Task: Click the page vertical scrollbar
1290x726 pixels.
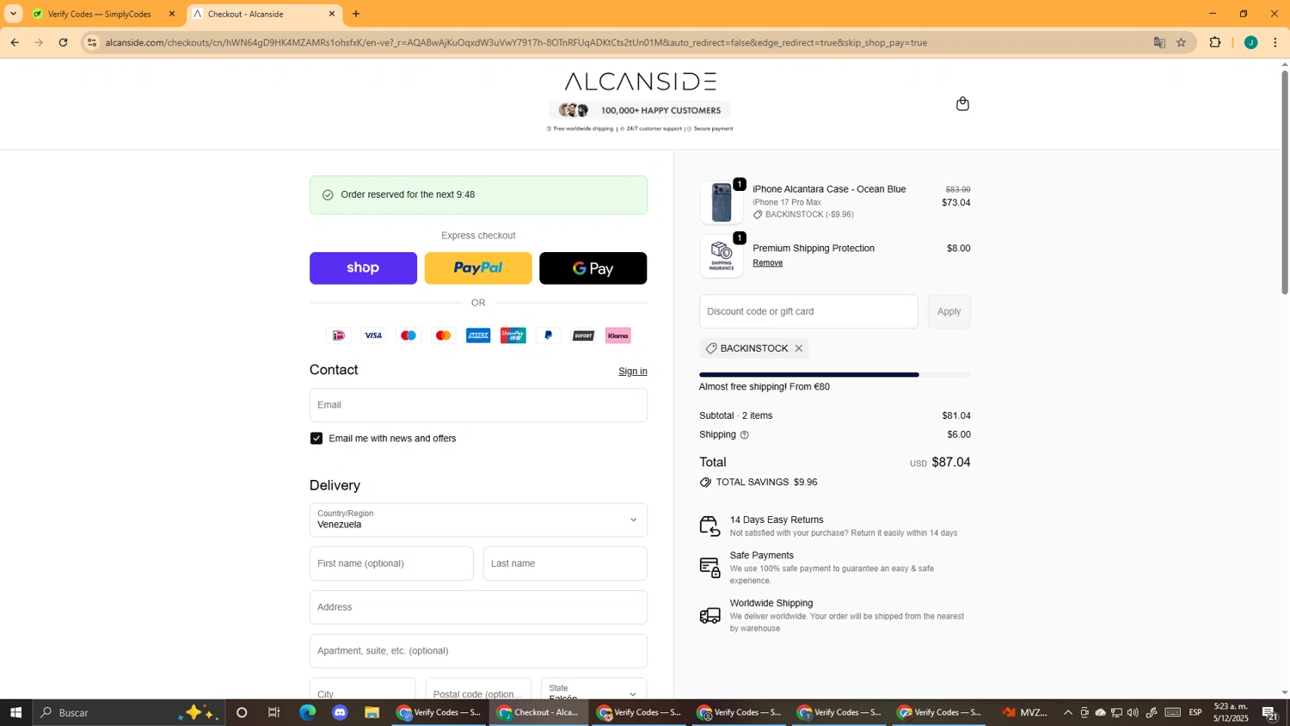Action: [x=1285, y=182]
